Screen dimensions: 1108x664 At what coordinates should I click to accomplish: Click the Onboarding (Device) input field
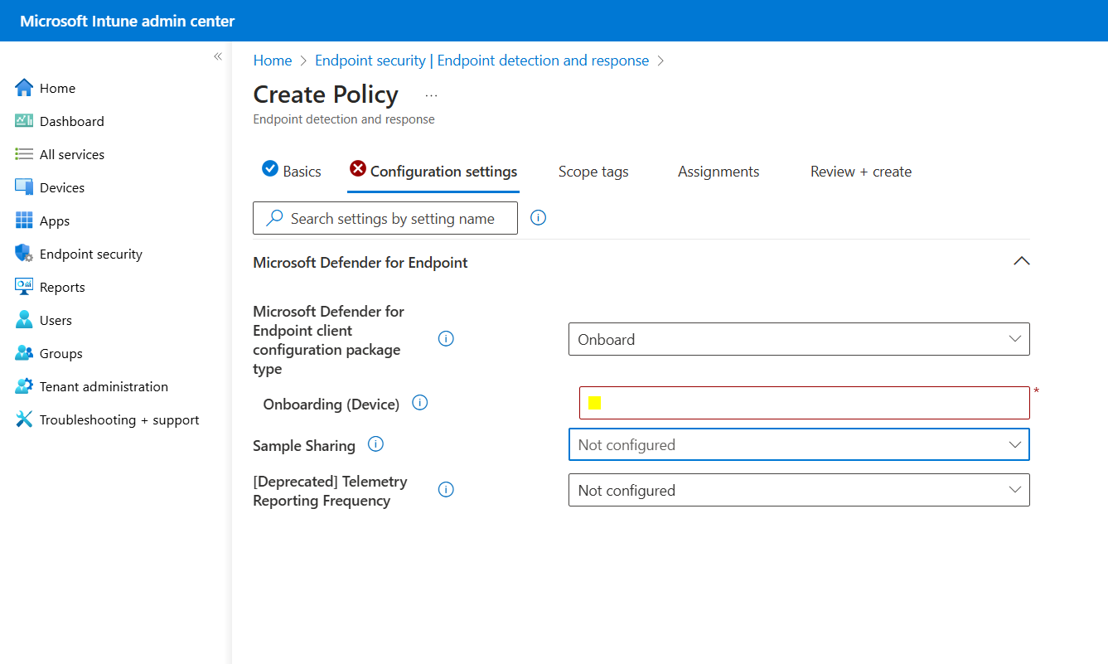[x=805, y=403]
